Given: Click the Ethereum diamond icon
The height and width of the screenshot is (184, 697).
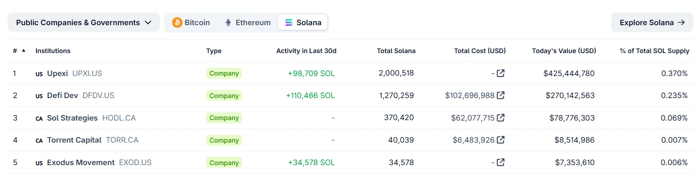Looking at the screenshot, I should coord(228,22).
